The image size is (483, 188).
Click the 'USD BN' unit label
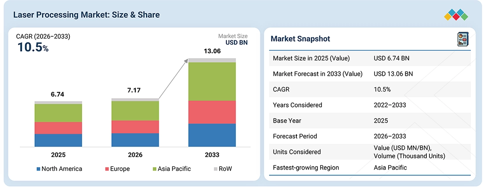[x=237, y=43]
